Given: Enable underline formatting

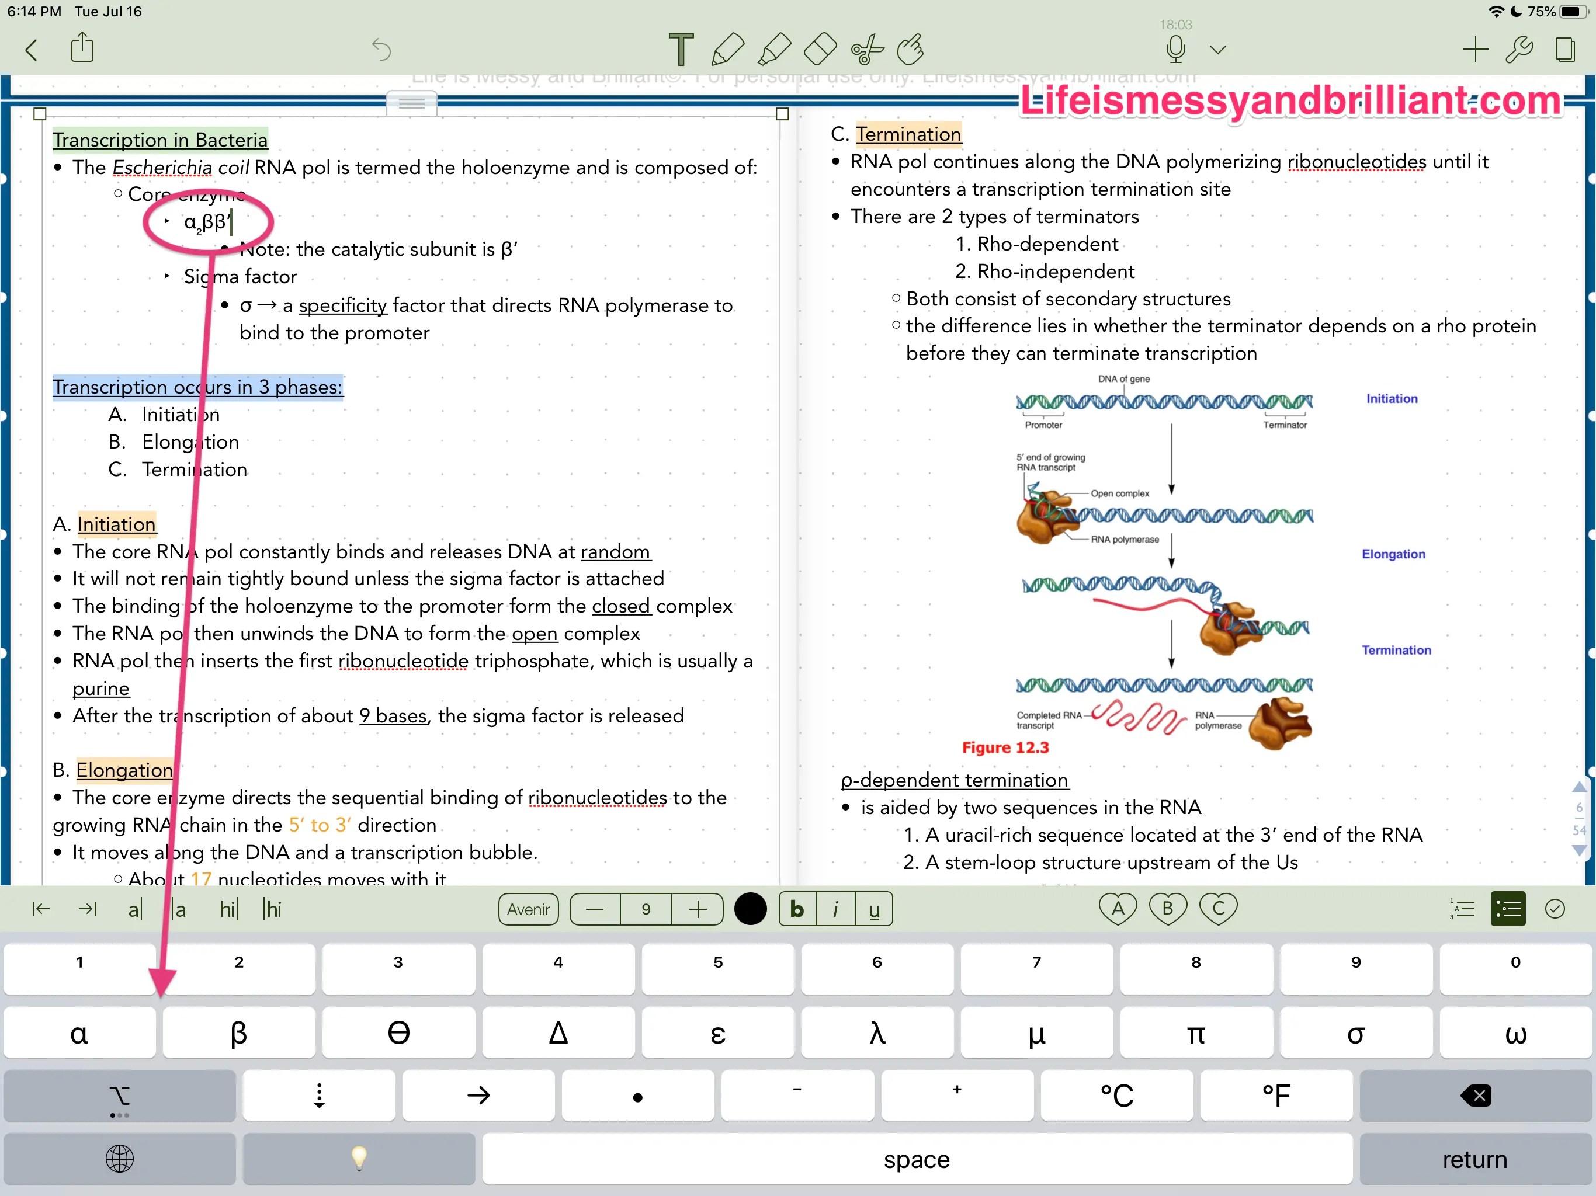Looking at the screenshot, I should click(874, 909).
